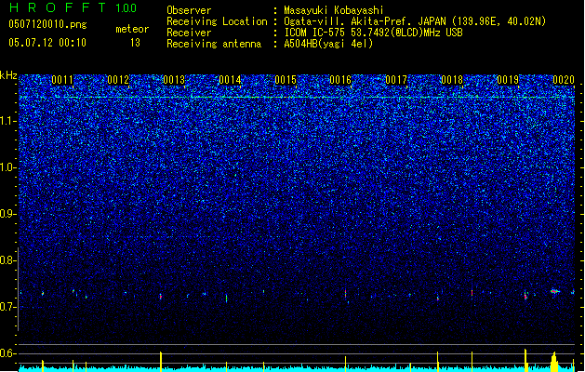Click the 1.1 frequency axis label
The height and width of the screenshot is (372, 585).
tap(7, 121)
